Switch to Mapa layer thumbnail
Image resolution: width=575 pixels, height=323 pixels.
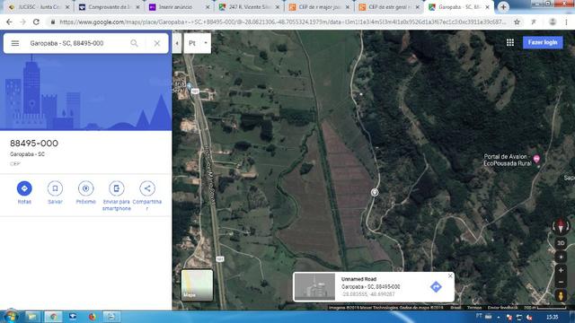pyautogui.click(x=198, y=285)
